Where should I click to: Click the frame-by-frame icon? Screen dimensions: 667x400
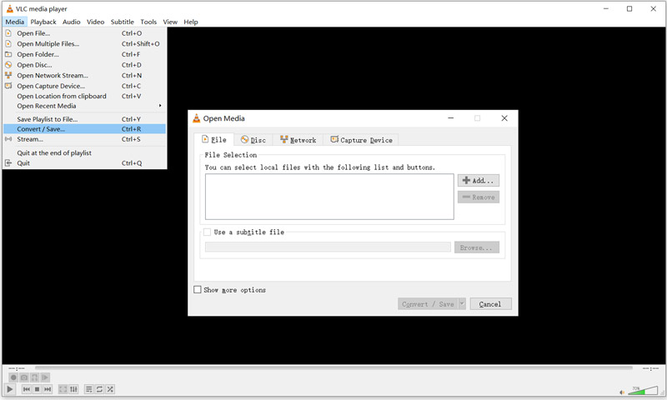(45, 377)
